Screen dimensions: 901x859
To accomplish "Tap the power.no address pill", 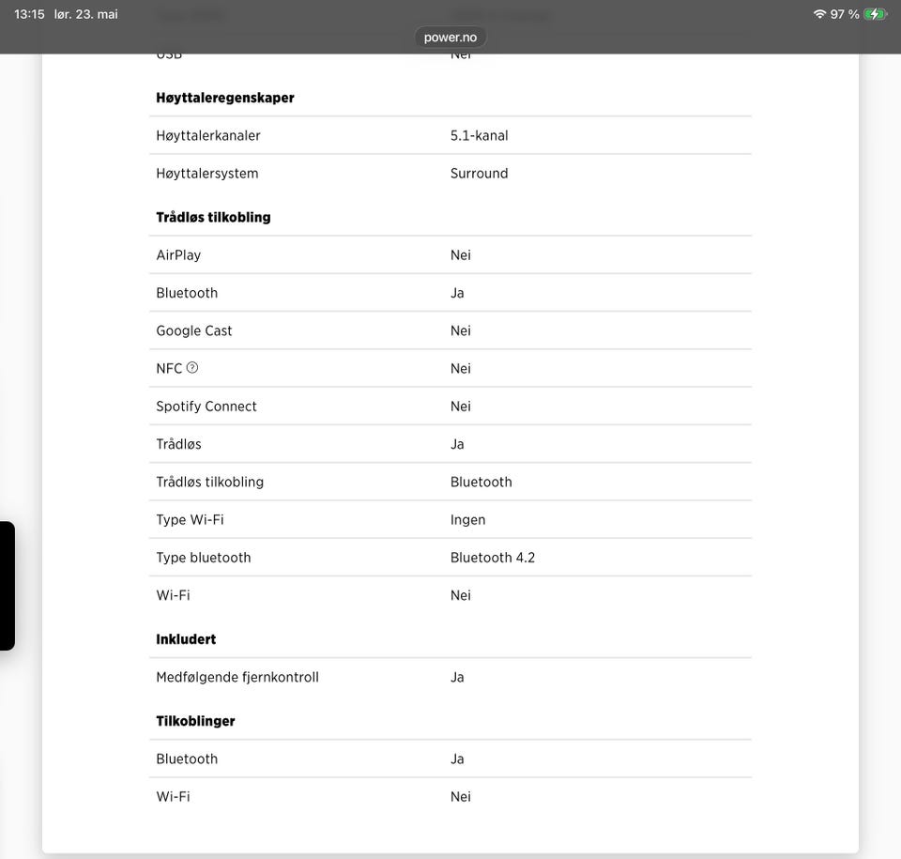I will coord(450,38).
